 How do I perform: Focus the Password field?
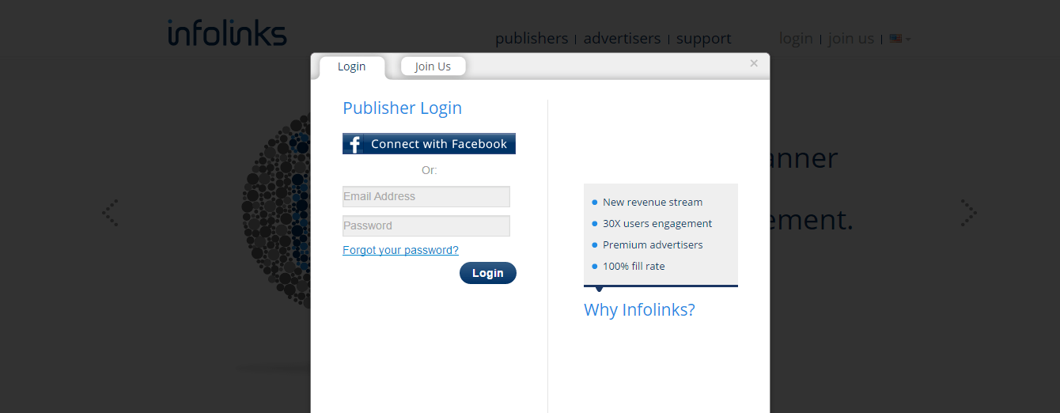point(426,225)
